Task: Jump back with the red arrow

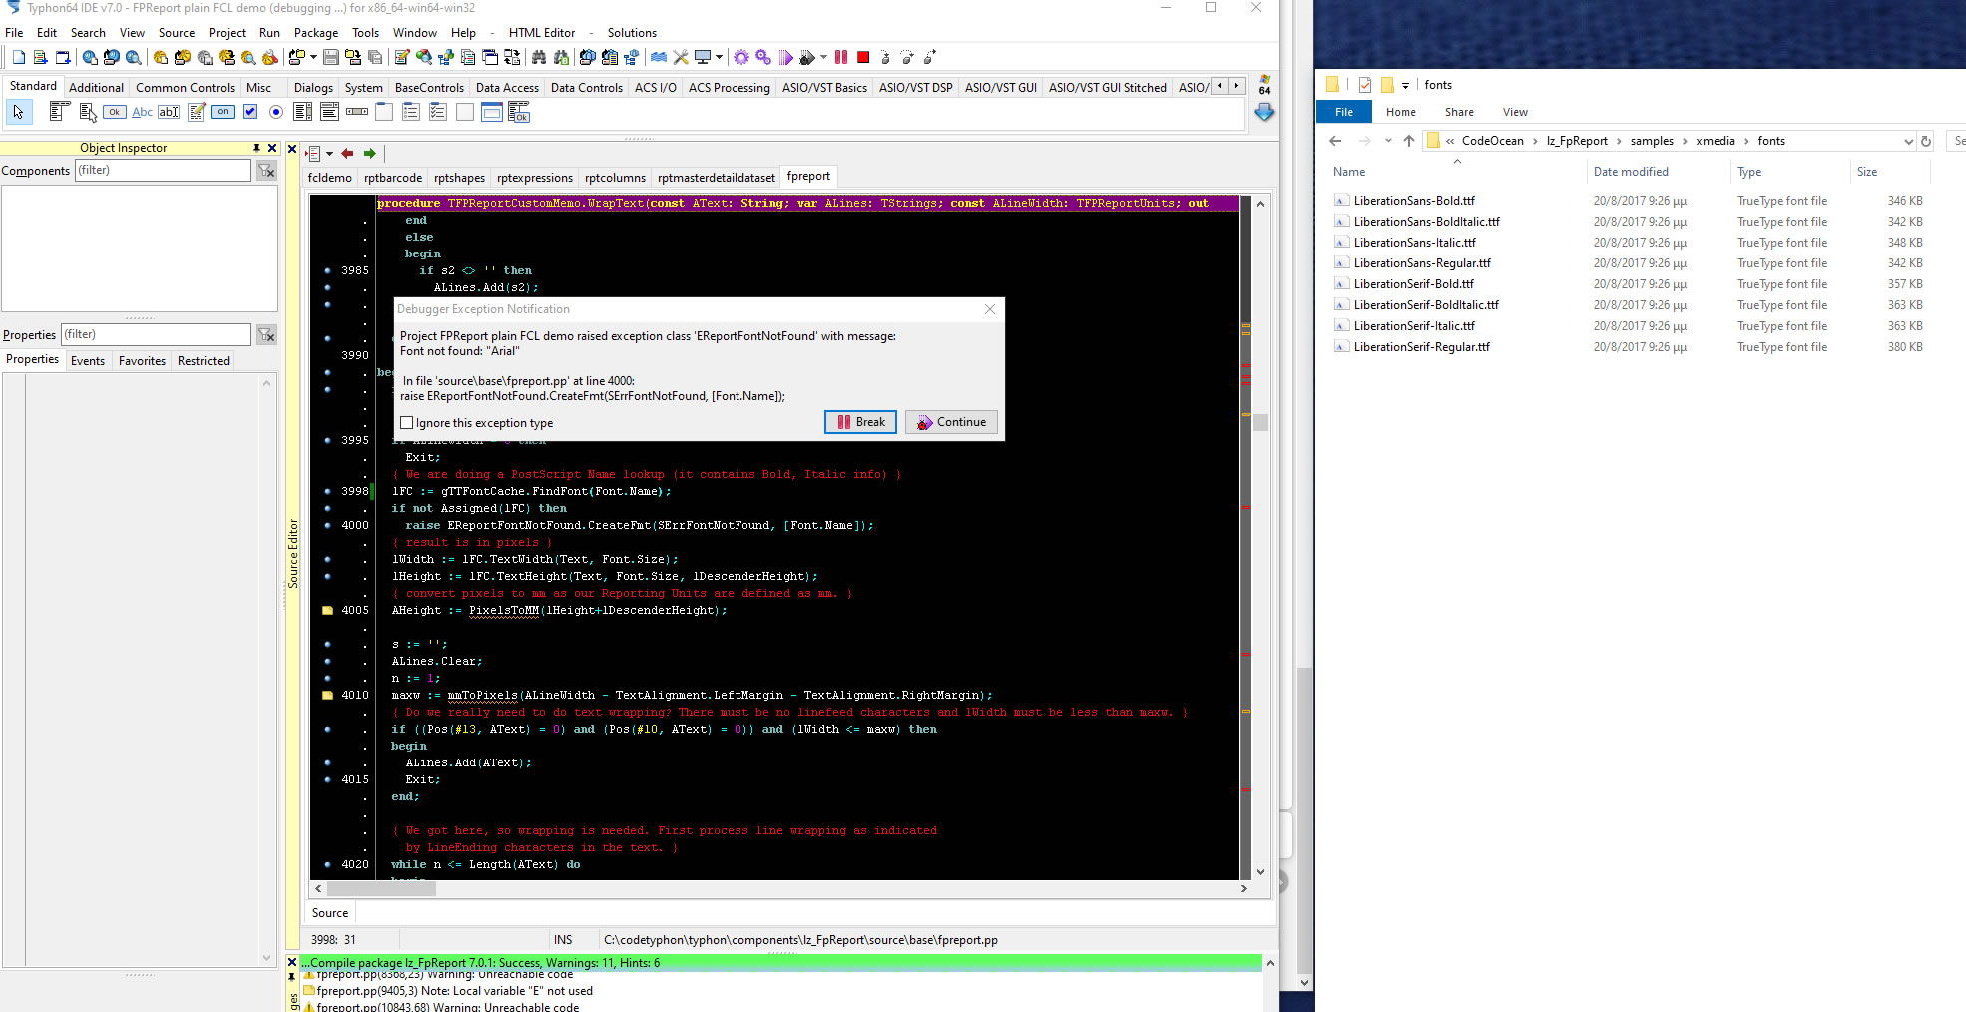Action: (x=347, y=153)
